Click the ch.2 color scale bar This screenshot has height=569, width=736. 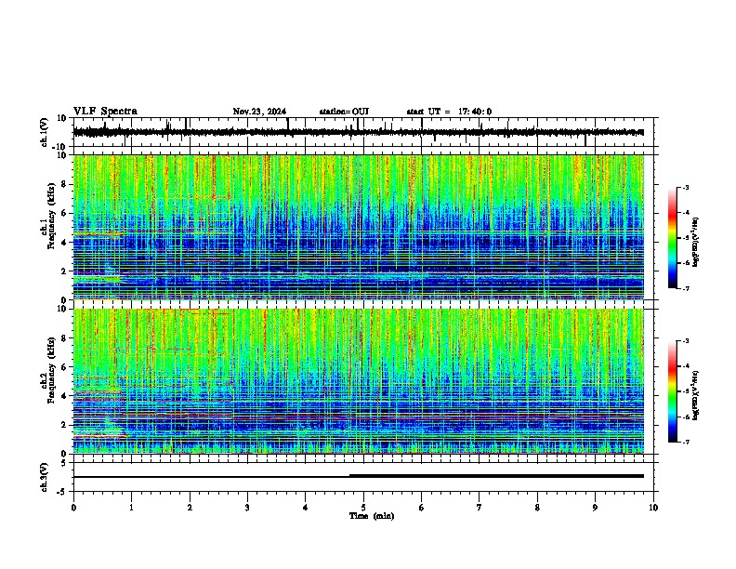(x=672, y=391)
